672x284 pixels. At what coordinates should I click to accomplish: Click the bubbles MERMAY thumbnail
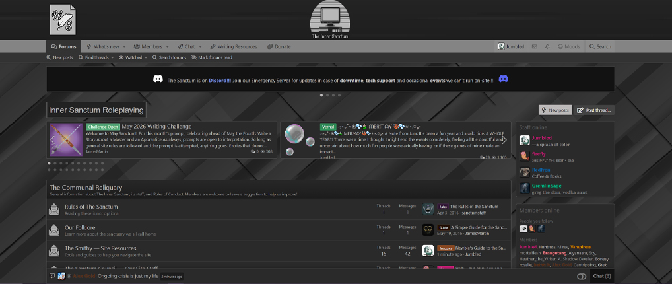coord(300,140)
